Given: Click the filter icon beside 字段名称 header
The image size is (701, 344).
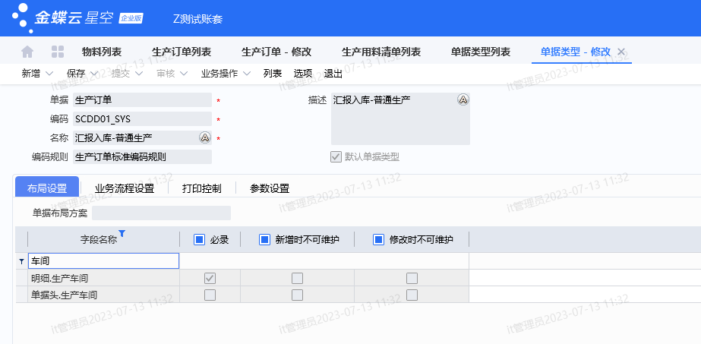Looking at the screenshot, I should tap(122, 234).
